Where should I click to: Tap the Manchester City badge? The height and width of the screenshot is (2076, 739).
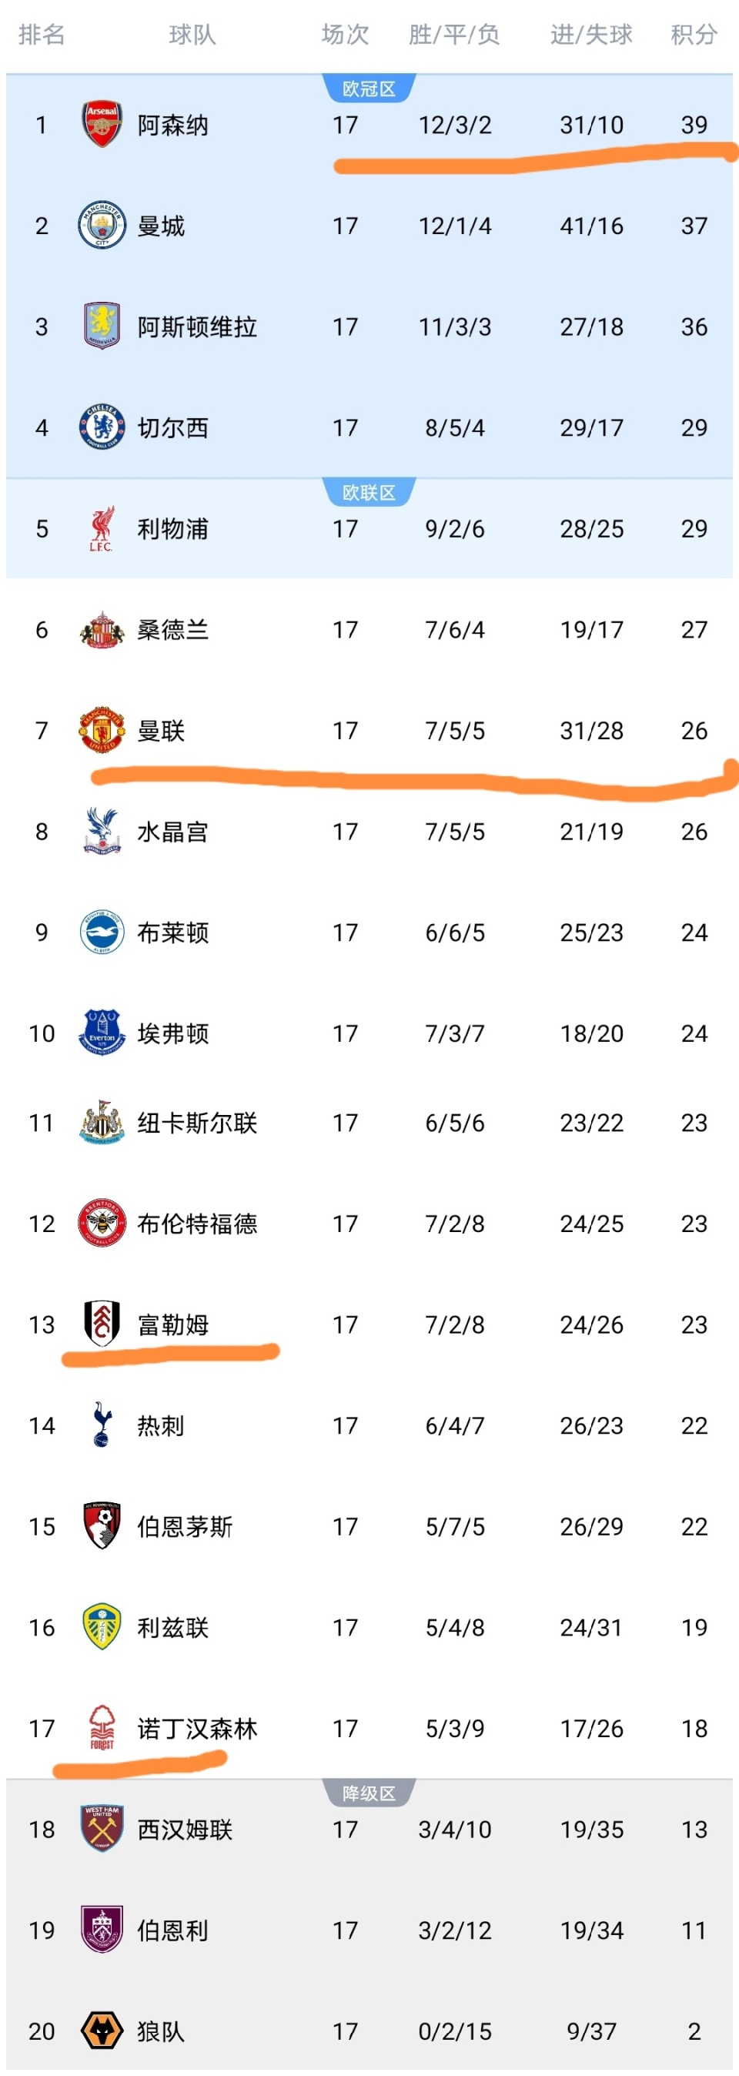102,226
